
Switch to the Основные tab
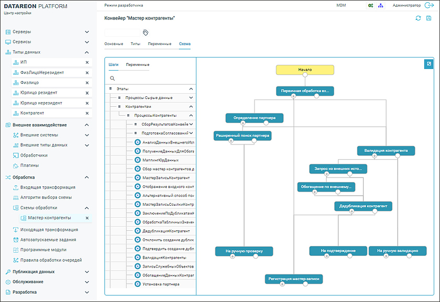click(114, 44)
